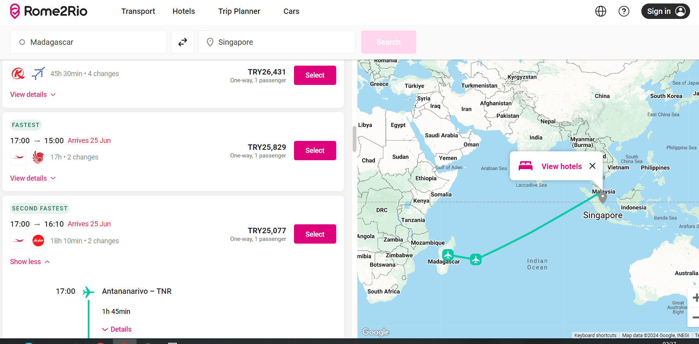699x344 pixels.
Task: Open the Transport menu
Action: coord(138,11)
